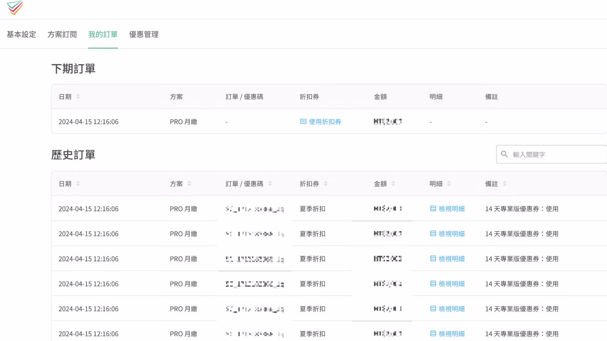Sort 歷史訂單 by 訂單 / 優惠碼 arrows
The image size is (607, 341).
[x=270, y=183]
